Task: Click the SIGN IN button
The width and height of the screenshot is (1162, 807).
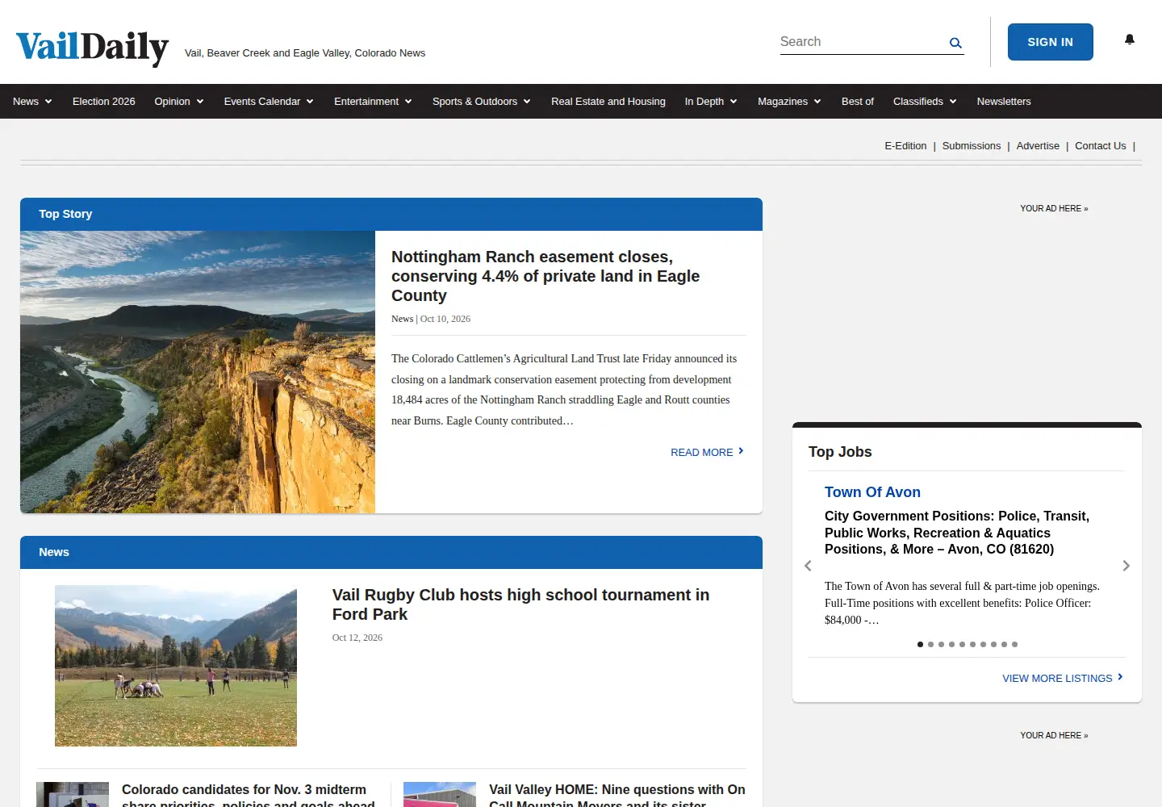Action: [x=1051, y=42]
